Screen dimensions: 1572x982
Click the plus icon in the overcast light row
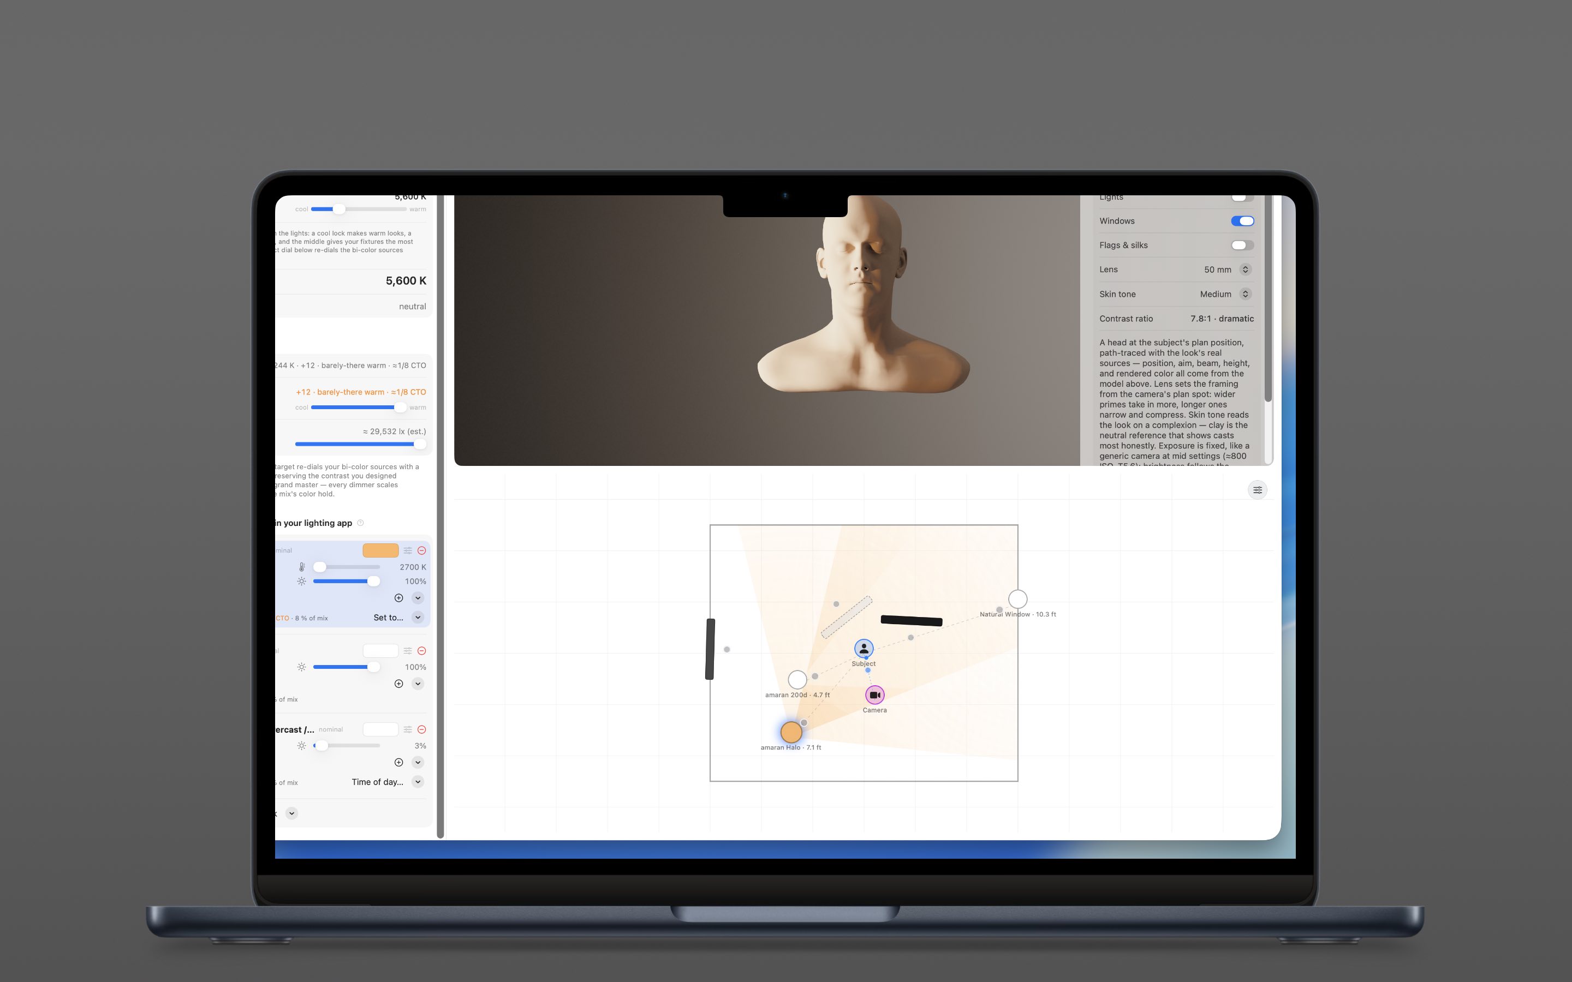[399, 762]
